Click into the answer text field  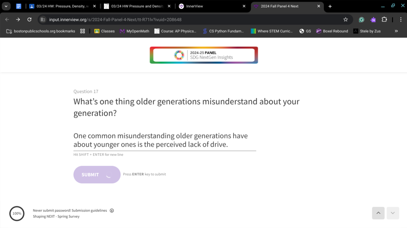coord(164,140)
